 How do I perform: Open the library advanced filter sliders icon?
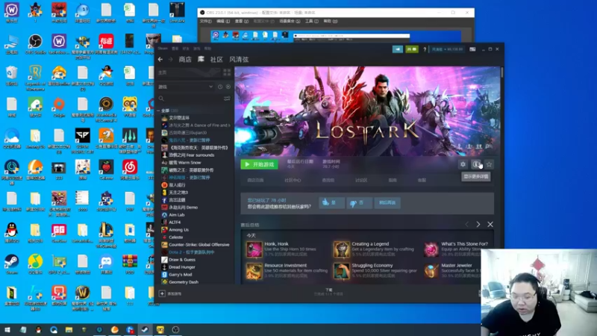227,99
